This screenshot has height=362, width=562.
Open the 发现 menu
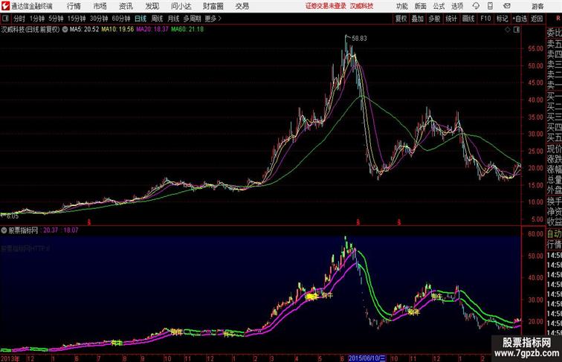click(152, 6)
